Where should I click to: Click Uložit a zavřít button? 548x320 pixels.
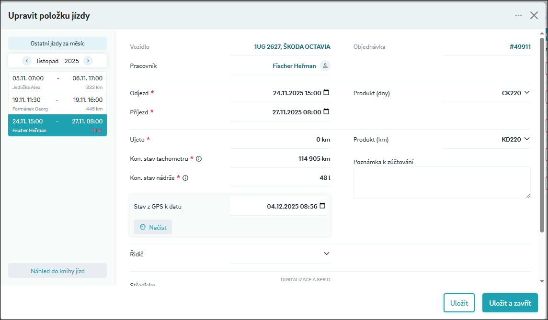click(510, 303)
